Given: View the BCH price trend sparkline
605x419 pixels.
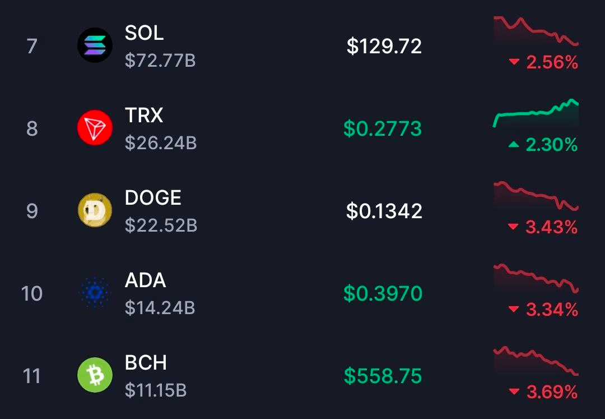Looking at the screenshot, I should click(x=536, y=361).
